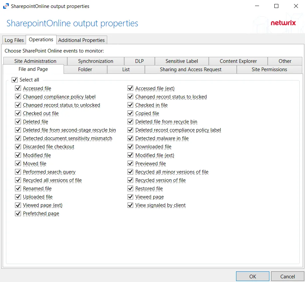Disable Changed record status to unlocked

tap(18, 105)
